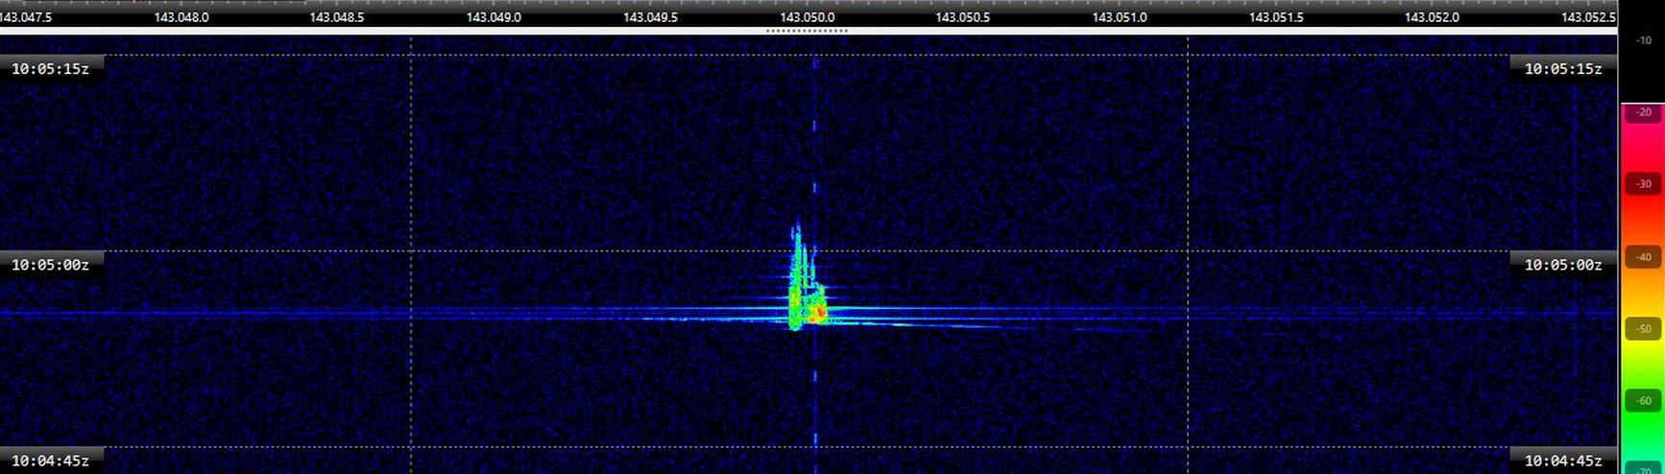Click the 143.048.0 frequency ruler label

pos(181,17)
